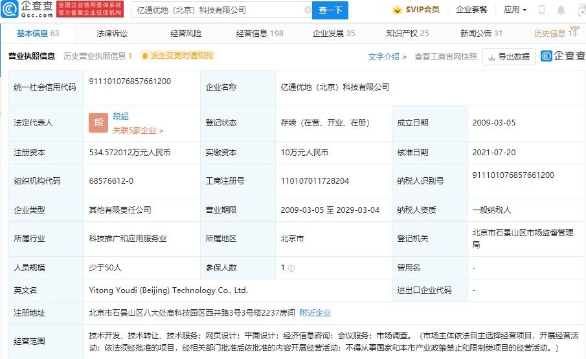Click the registered capital 534.572012万元人民币
The height and width of the screenshot is (359, 586).
tap(130, 152)
